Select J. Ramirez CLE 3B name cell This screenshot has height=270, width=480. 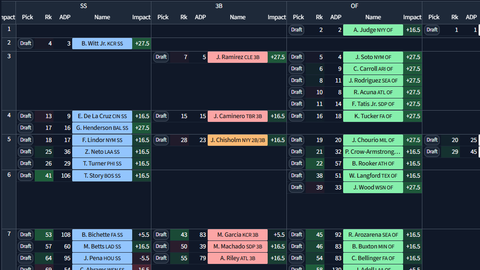tap(238, 57)
